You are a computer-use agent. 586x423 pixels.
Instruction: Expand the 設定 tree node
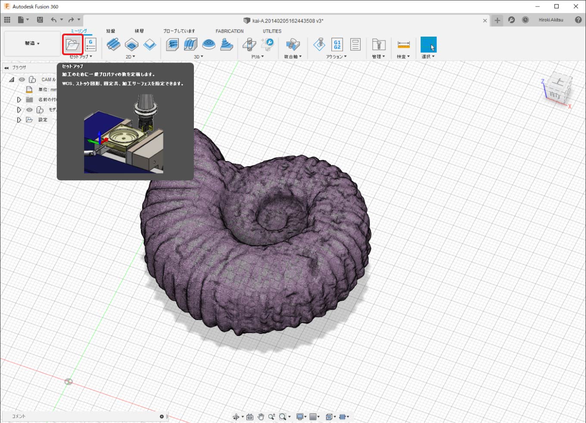point(19,120)
